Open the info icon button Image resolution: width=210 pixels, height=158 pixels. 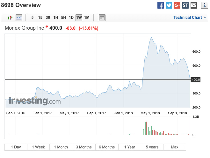click(x=204, y=5)
